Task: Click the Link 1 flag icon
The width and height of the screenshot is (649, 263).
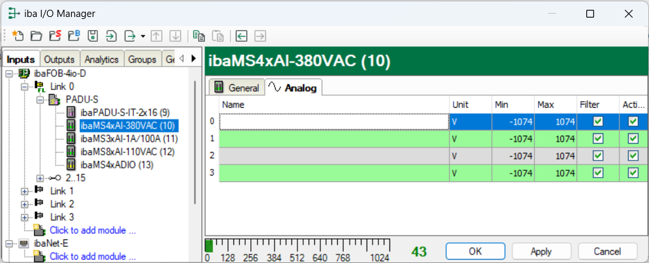Action: [41, 191]
